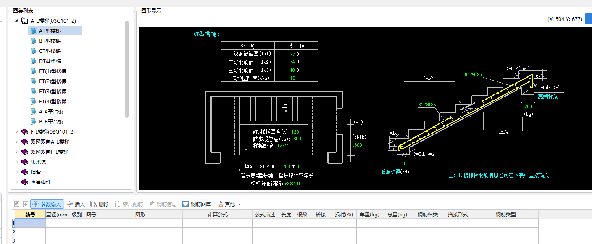This screenshot has height=244, width=592.
Task: Click the 200 value under 高端梯梁
Action: point(528,107)
